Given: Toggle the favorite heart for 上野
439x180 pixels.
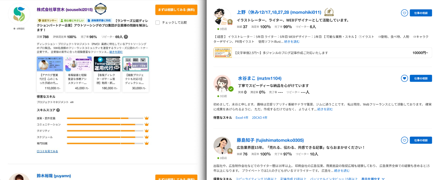Looking at the screenshot, I should pos(404,13).
